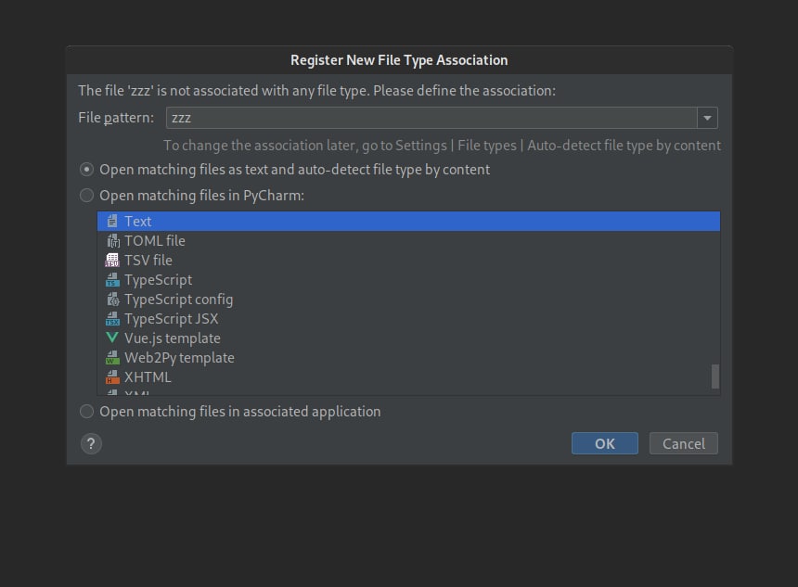Click the Vue.js template icon

[112, 338]
